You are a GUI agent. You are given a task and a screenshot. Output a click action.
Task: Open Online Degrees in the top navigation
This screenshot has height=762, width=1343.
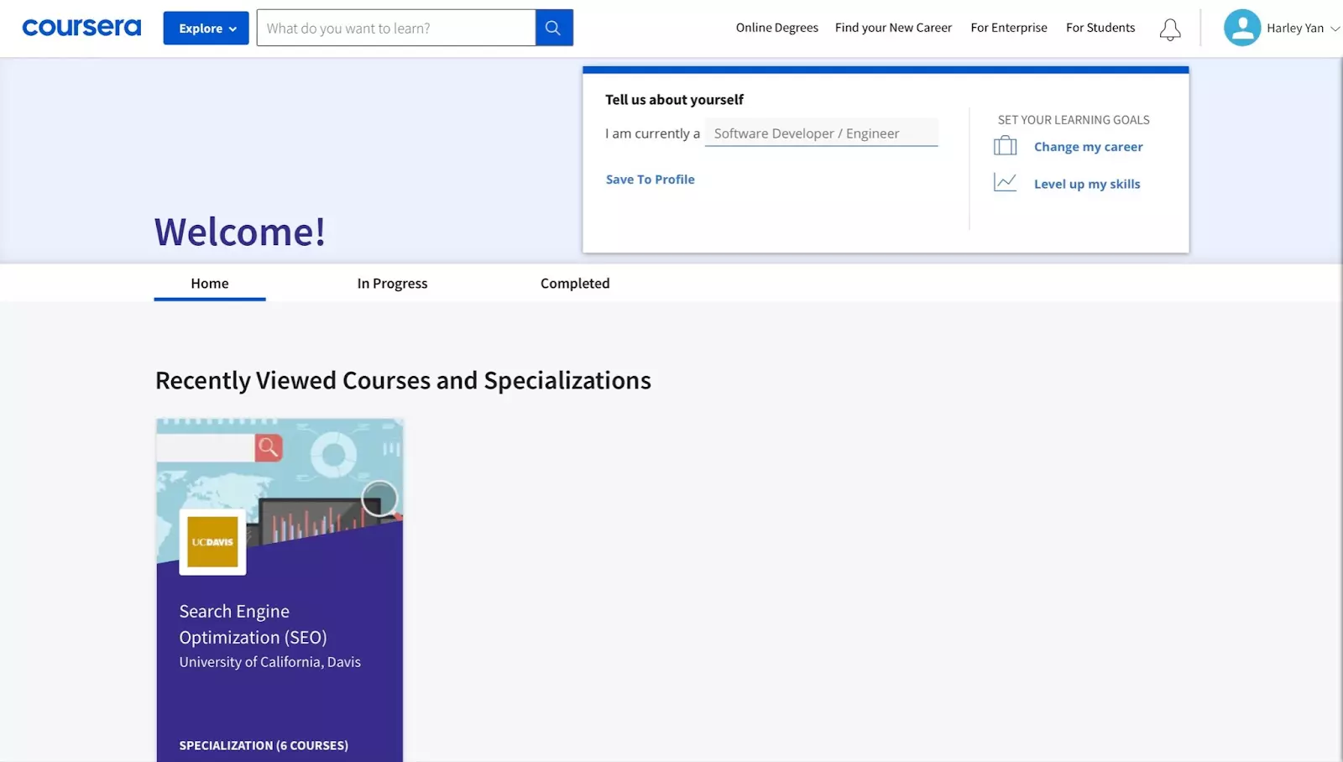(x=776, y=28)
